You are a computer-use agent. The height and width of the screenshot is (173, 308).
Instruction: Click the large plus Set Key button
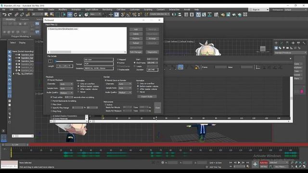coord(255,164)
